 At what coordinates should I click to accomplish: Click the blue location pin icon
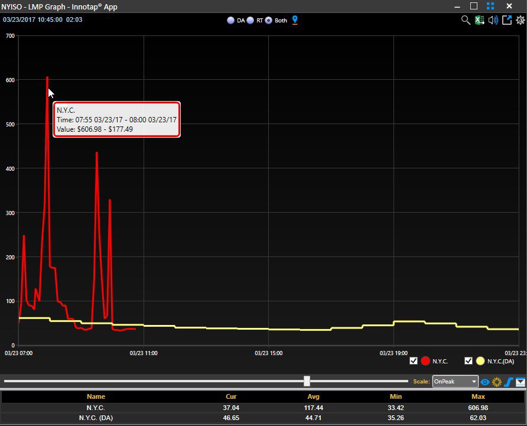coord(295,20)
